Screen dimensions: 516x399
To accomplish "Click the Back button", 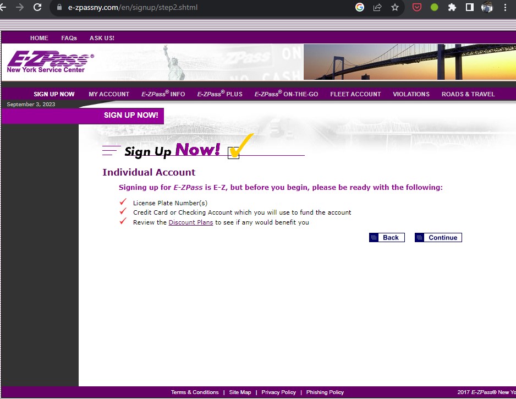I will [387, 238].
